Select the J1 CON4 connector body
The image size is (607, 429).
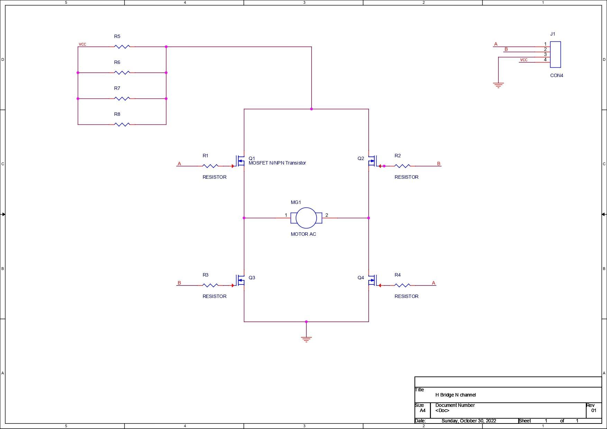(x=555, y=55)
